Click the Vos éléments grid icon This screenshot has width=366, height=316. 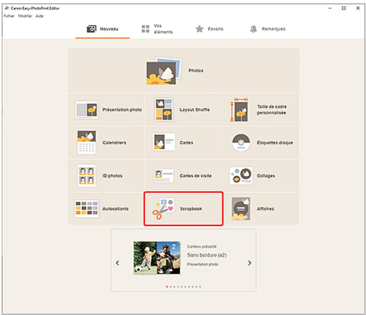click(x=145, y=29)
